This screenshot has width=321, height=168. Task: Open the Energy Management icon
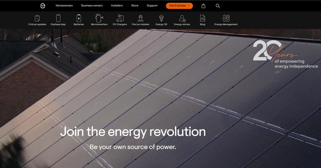[226, 18]
